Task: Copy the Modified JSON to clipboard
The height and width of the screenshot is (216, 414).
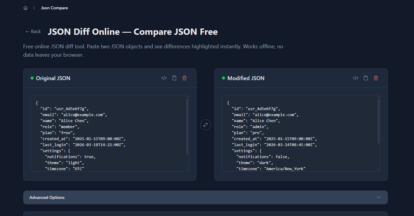Action: [x=366, y=78]
